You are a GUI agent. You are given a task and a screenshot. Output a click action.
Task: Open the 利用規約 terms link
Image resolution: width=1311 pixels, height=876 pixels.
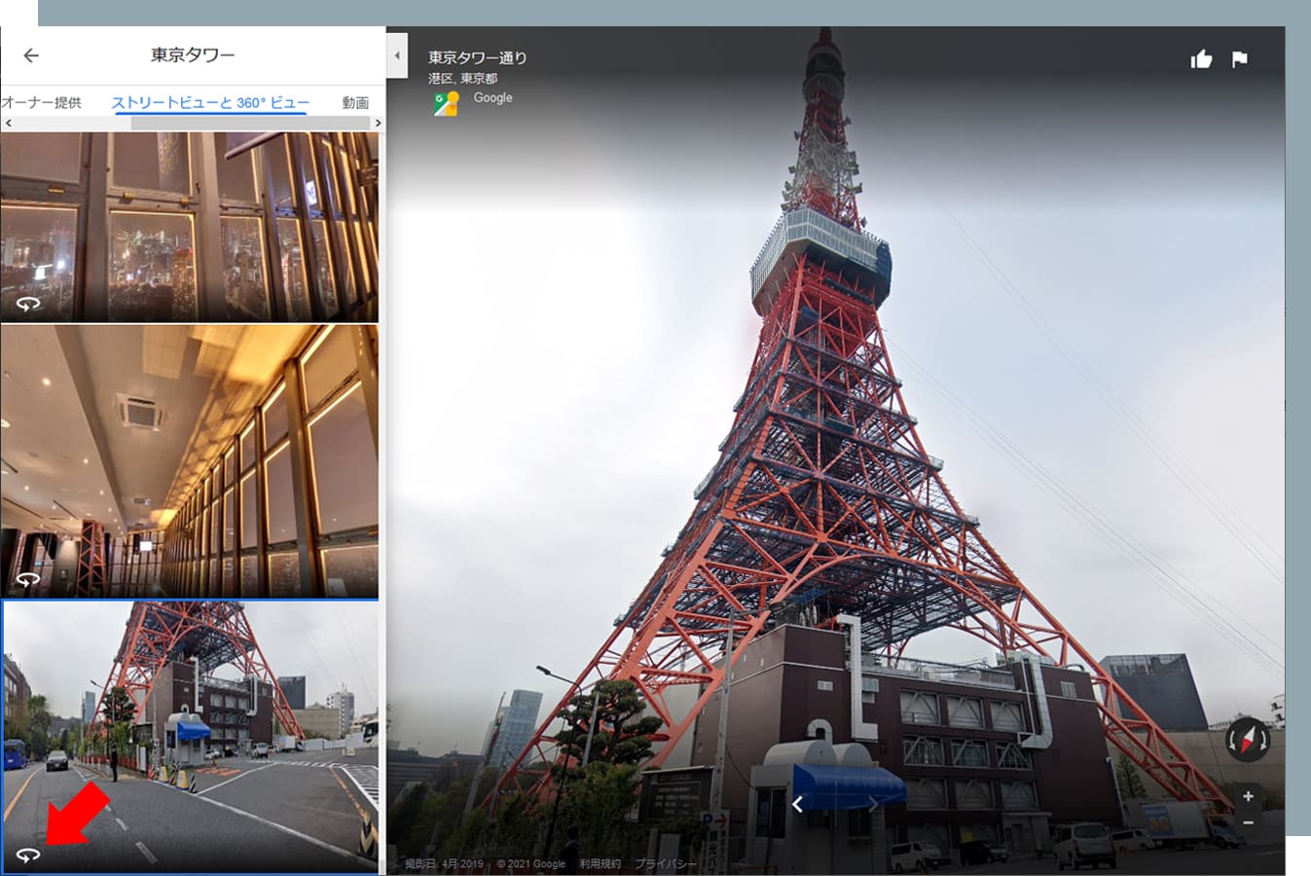[x=601, y=862]
